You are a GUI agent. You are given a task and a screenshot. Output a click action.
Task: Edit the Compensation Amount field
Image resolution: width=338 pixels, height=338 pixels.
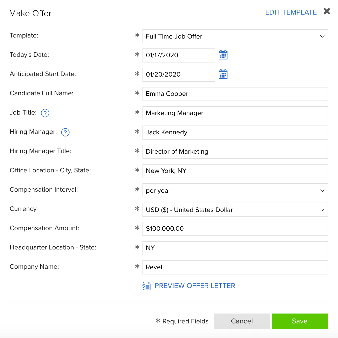tap(235, 229)
